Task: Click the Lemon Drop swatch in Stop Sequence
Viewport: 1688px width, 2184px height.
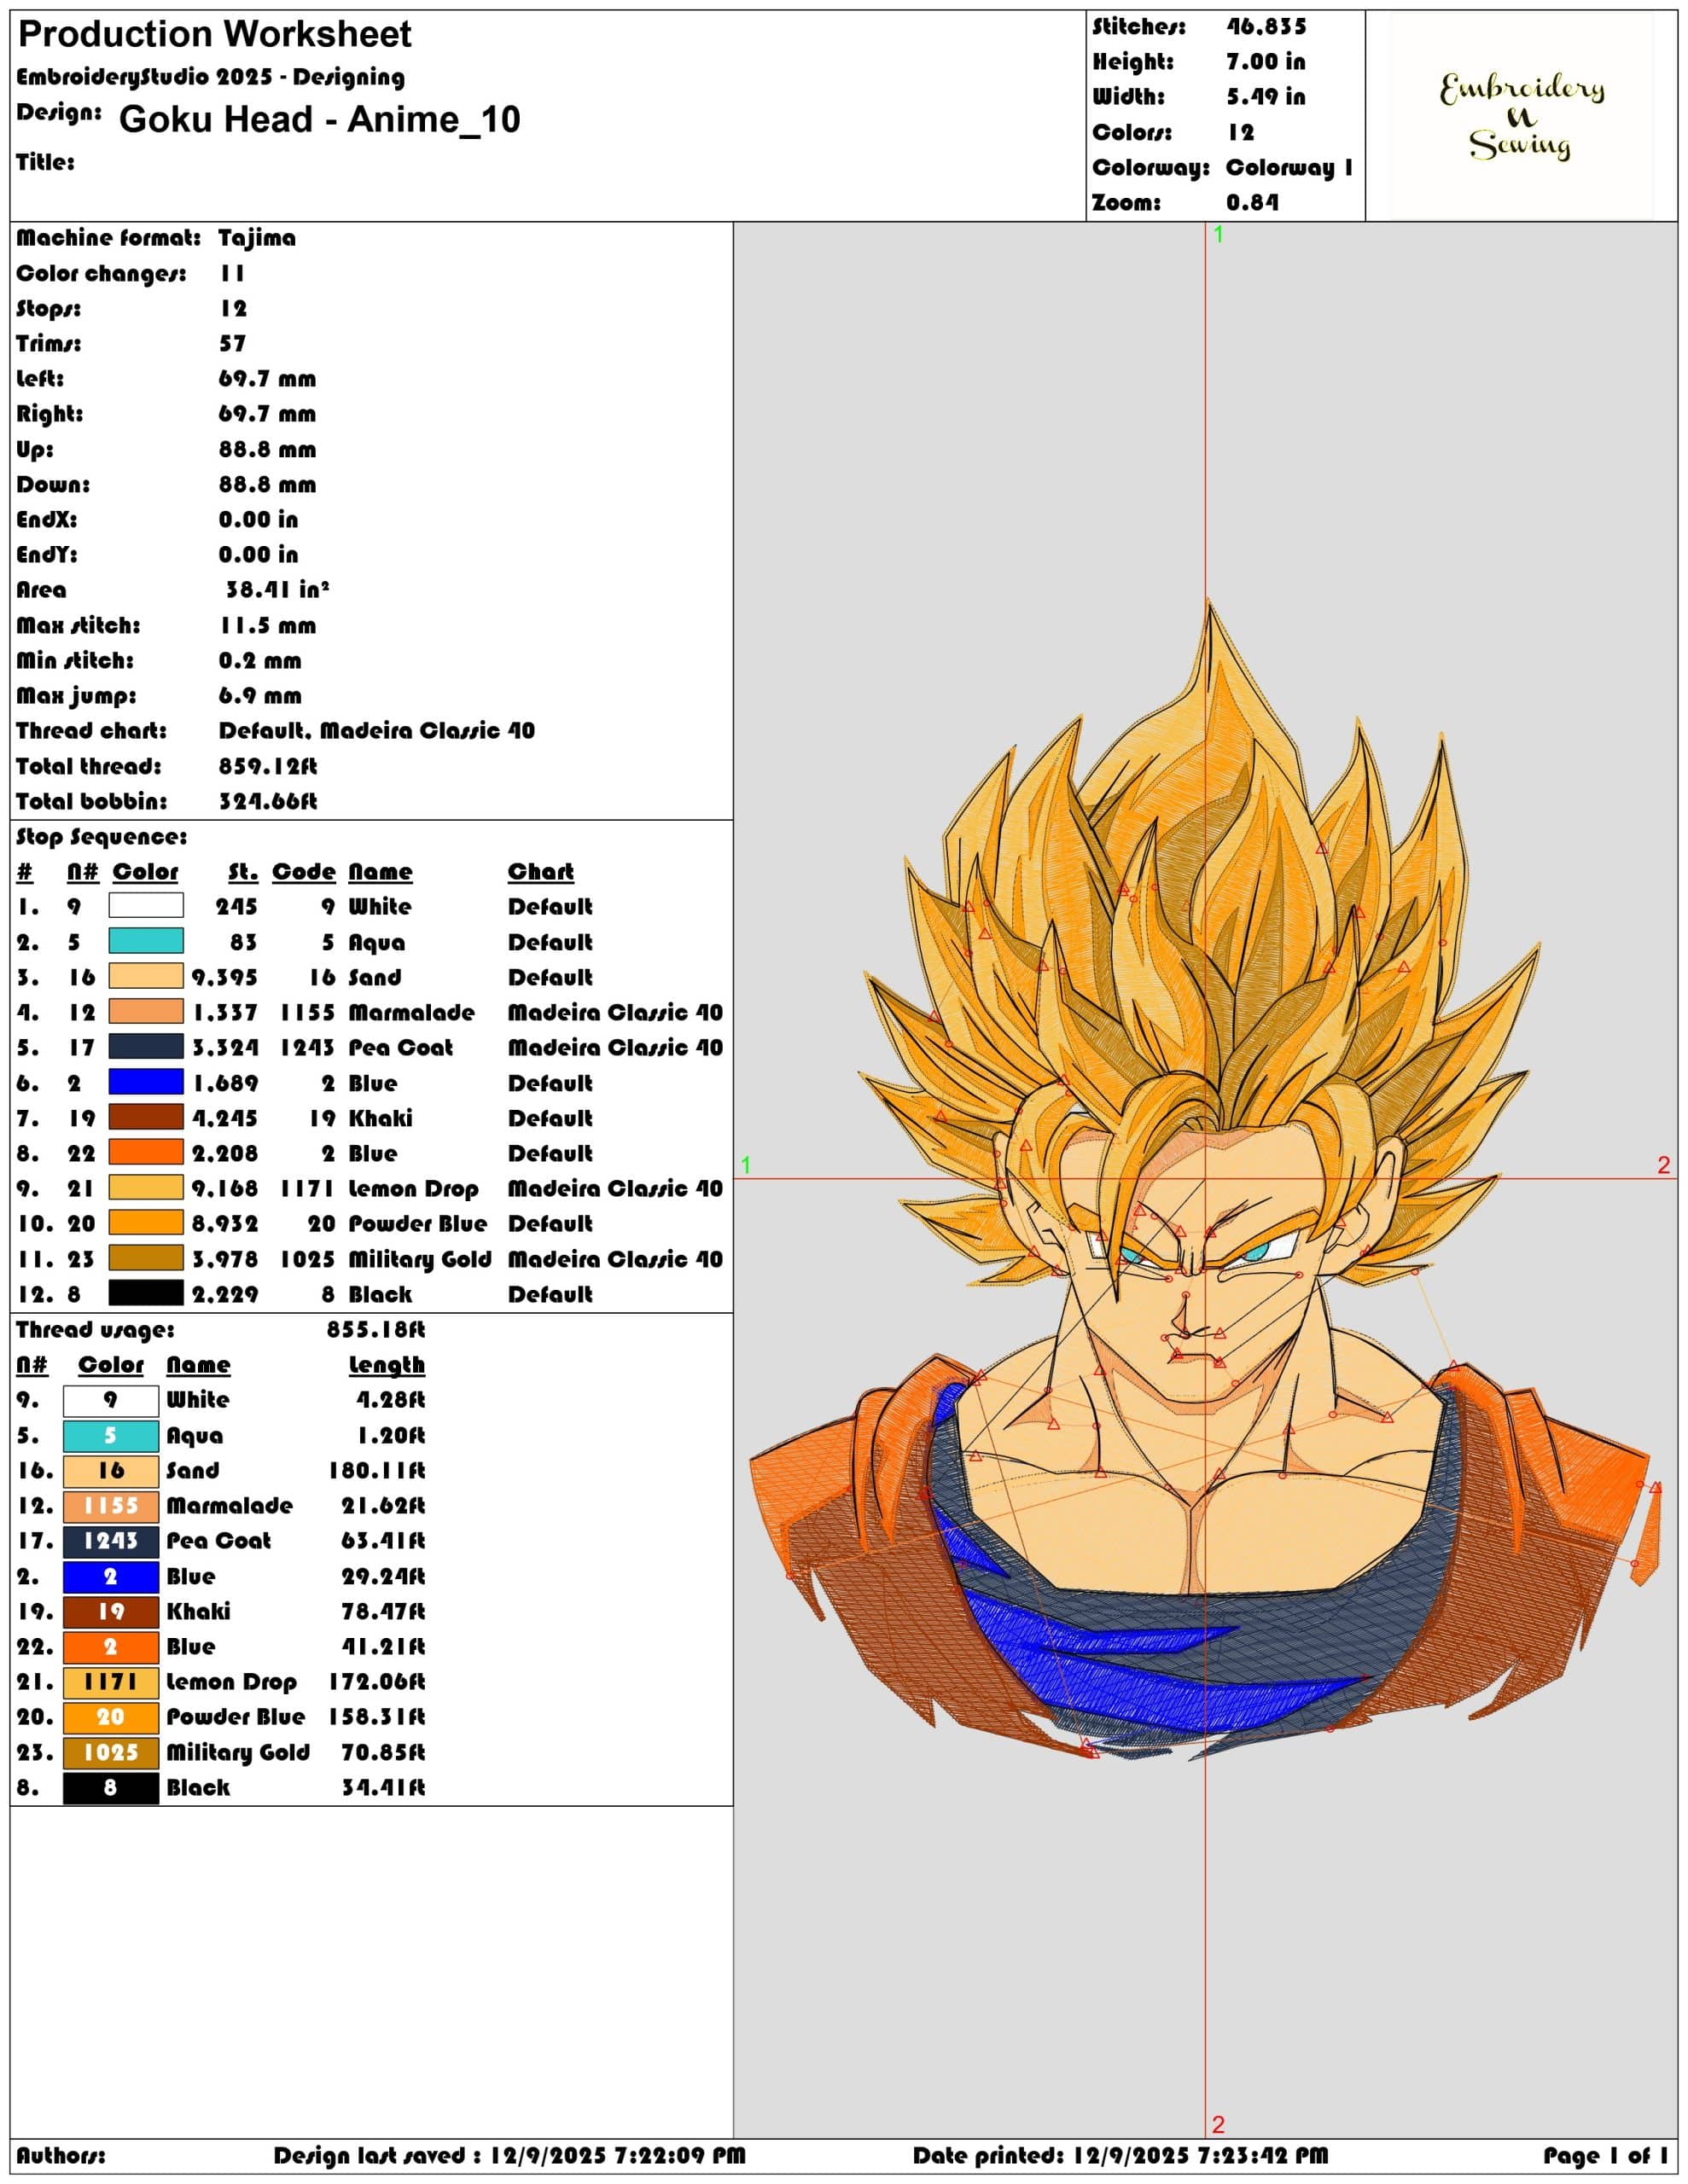Action: coord(146,1187)
